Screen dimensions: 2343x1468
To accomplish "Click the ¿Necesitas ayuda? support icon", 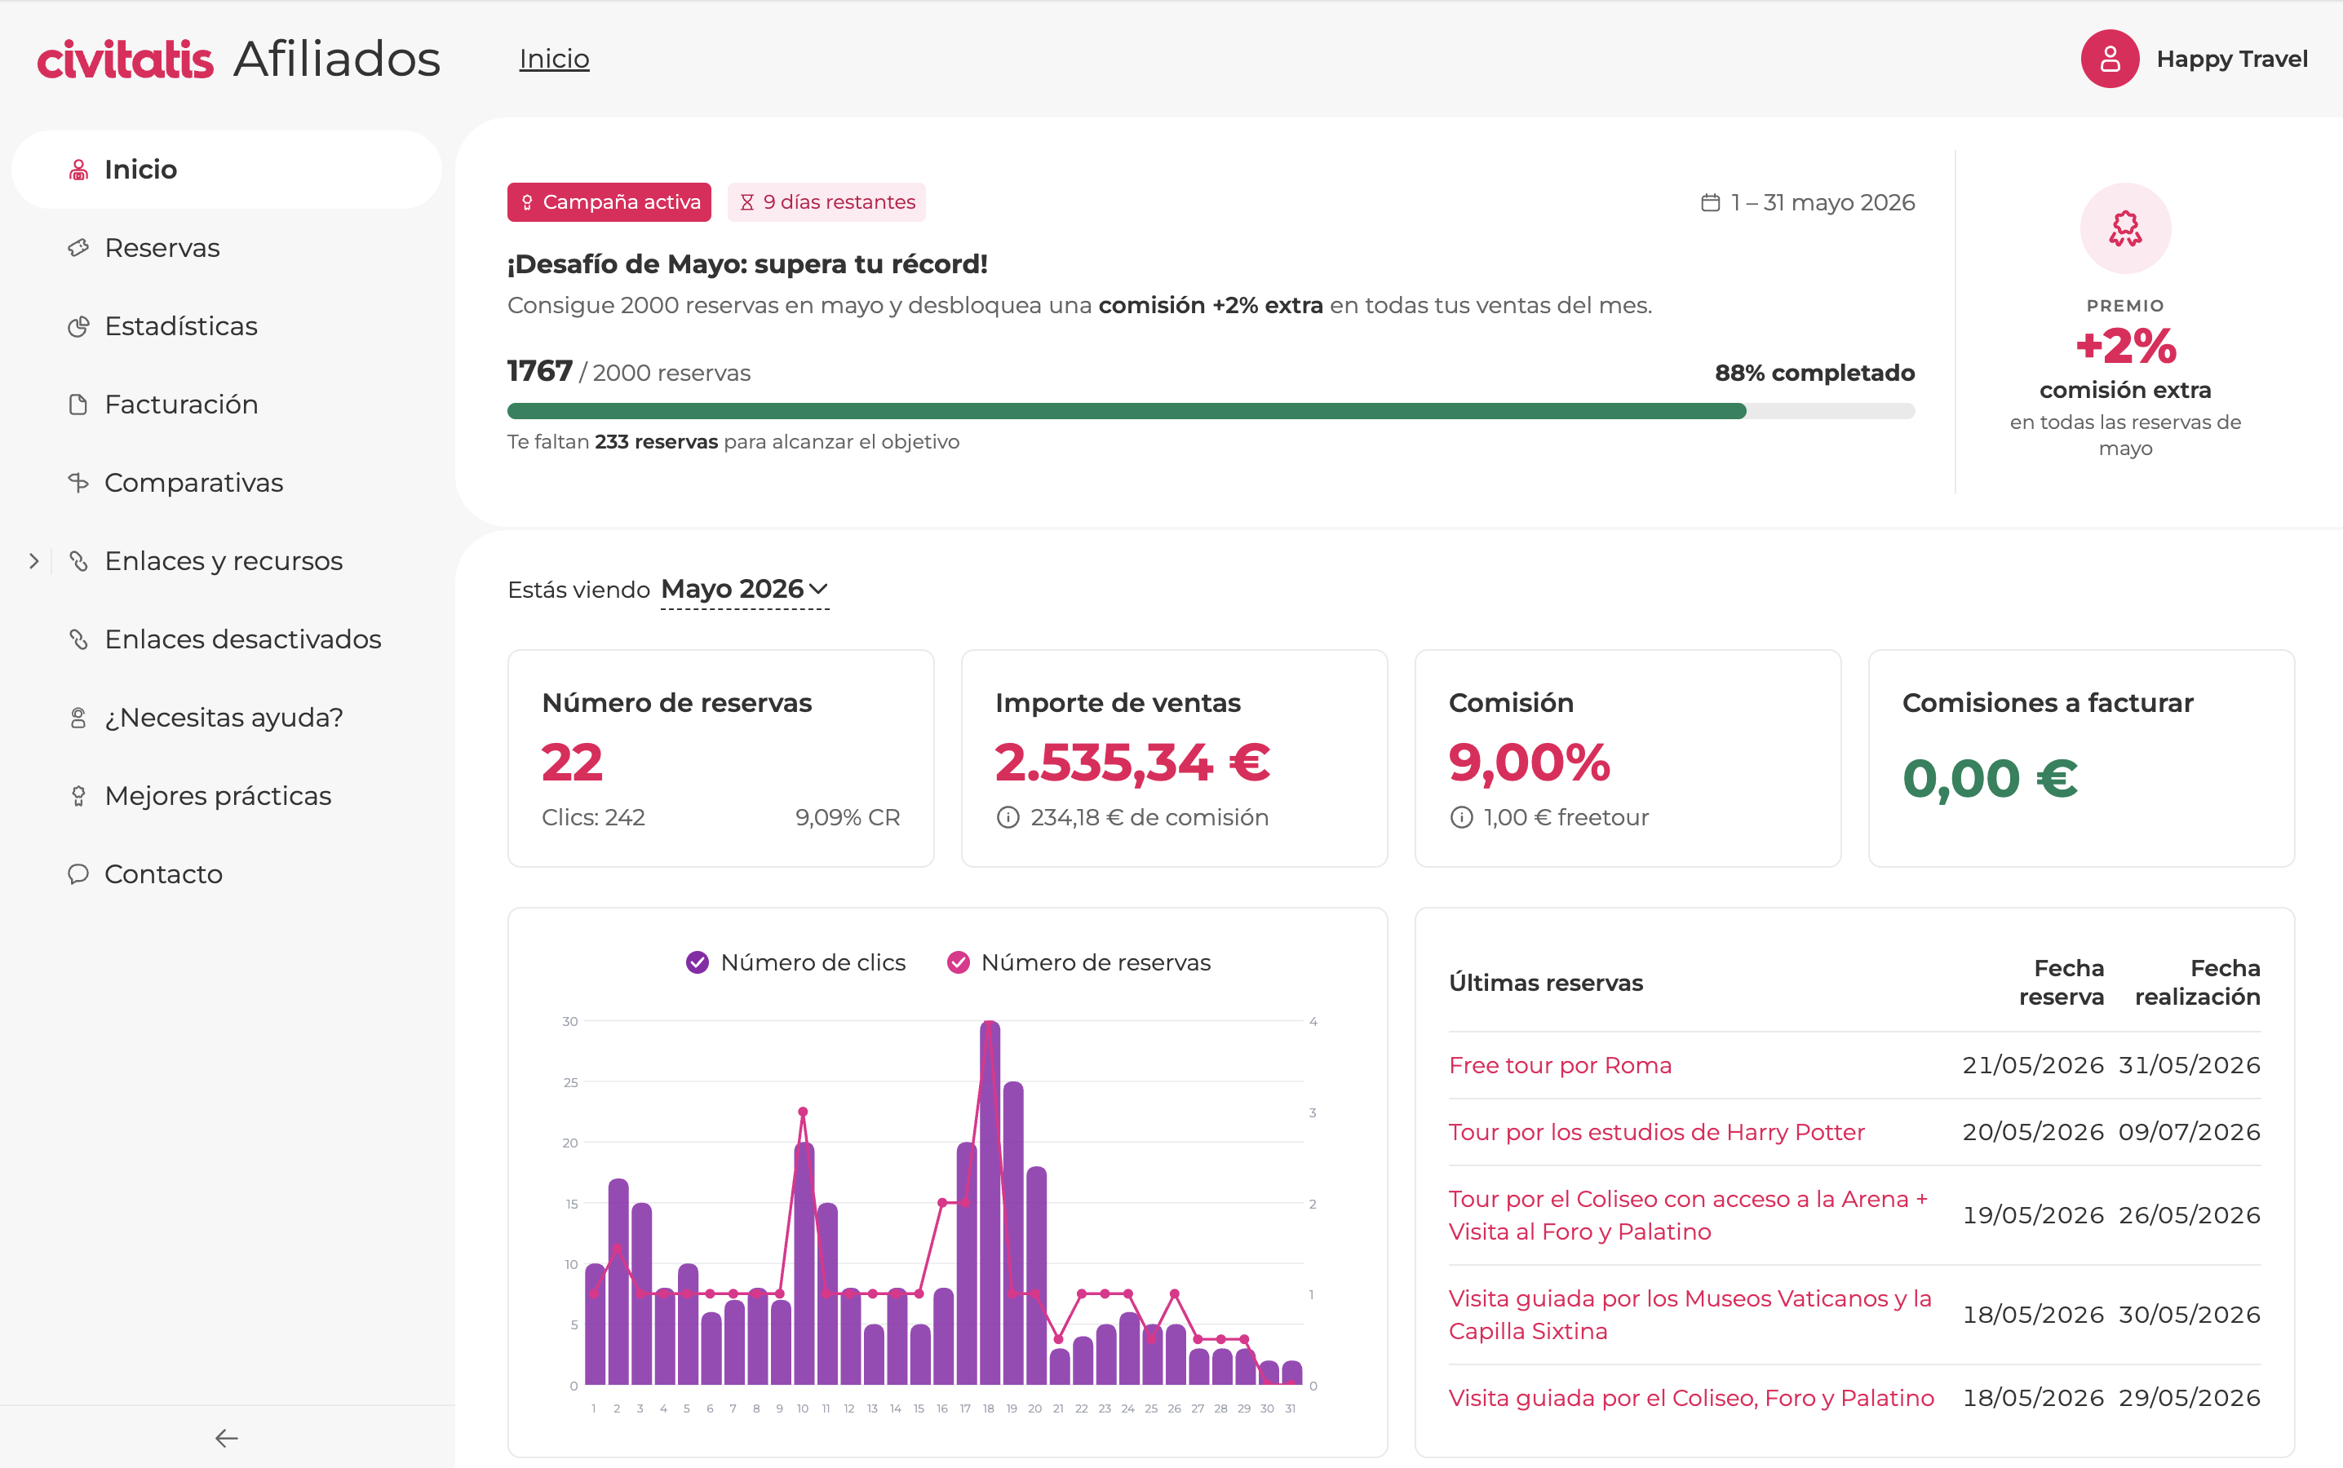I will tap(78, 718).
